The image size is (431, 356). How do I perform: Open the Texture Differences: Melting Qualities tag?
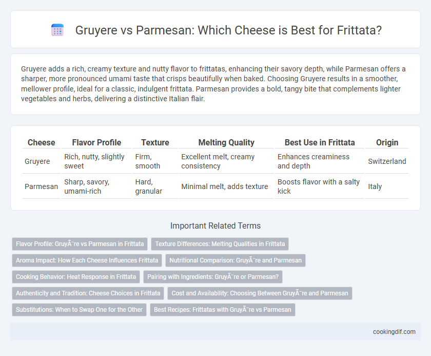(x=220, y=244)
